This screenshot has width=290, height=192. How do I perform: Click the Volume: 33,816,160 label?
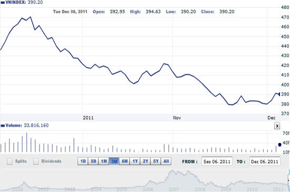27,126
